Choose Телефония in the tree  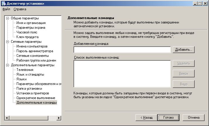coord(25,70)
